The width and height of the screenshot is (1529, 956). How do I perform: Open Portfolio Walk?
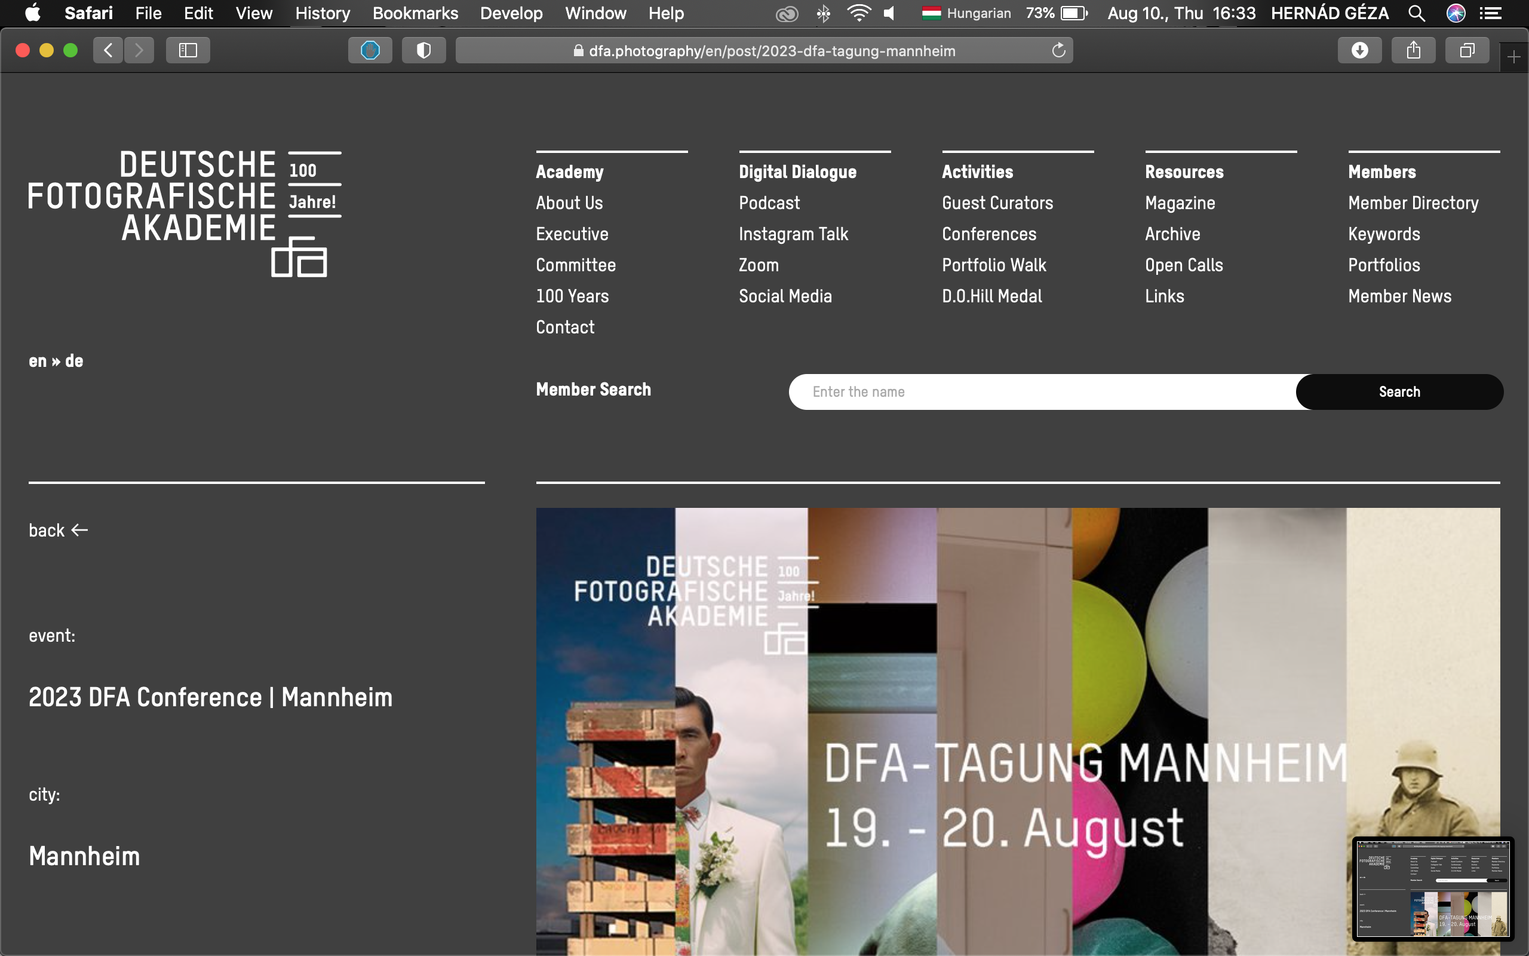(x=994, y=265)
